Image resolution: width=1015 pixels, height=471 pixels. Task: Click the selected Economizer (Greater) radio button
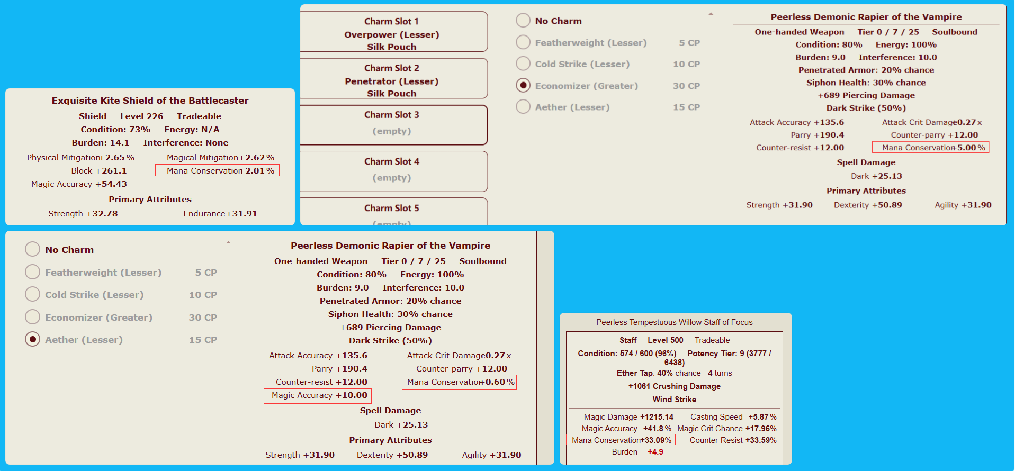point(523,85)
